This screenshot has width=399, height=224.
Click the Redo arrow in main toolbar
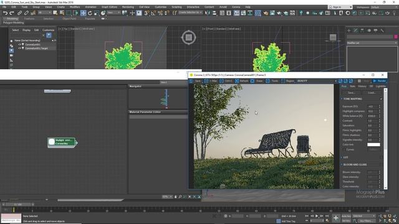click(12, 13)
